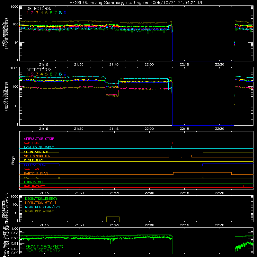Click the DECIMATION CHANNEL or weight axis title

click(5, 208)
